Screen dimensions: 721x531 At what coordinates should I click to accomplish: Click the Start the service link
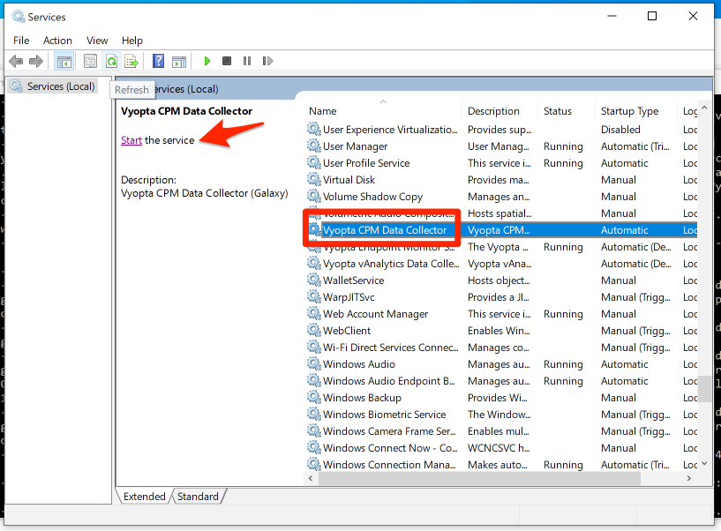click(x=131, y=140)
